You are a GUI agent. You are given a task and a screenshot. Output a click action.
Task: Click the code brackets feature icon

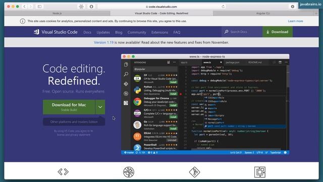point(63,172)
